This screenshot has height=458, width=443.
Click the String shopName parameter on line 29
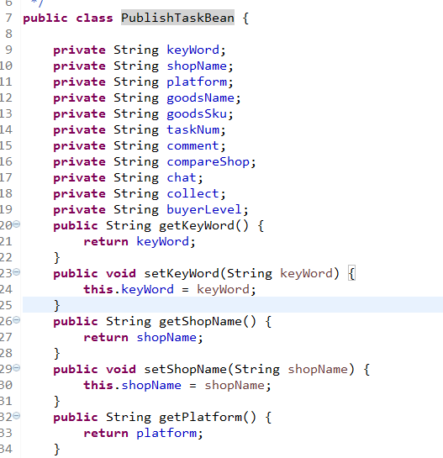292,369
